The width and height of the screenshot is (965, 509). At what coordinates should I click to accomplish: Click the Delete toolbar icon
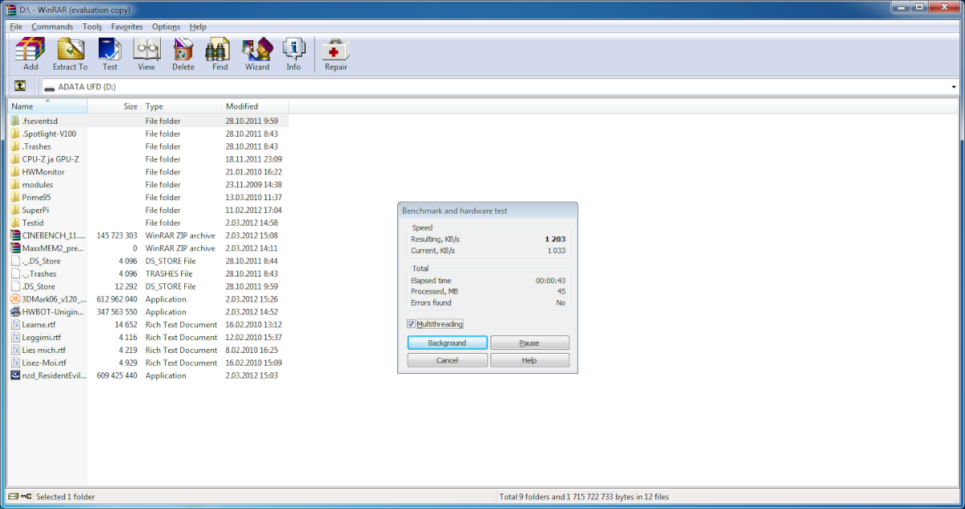[x=183, y=50]
